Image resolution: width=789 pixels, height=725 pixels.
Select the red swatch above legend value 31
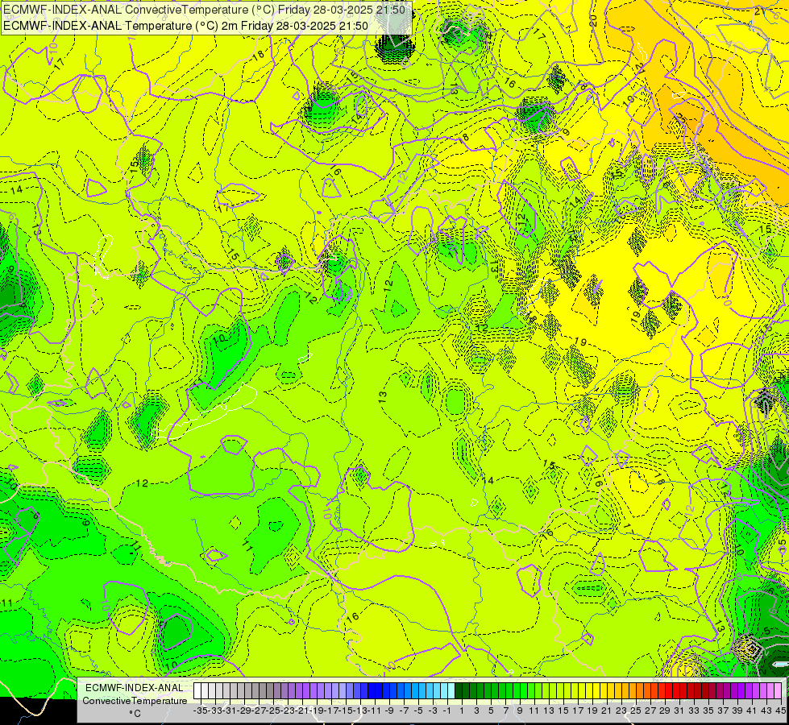point(676,690)
